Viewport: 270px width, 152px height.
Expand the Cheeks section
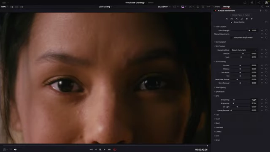point(214,132)
